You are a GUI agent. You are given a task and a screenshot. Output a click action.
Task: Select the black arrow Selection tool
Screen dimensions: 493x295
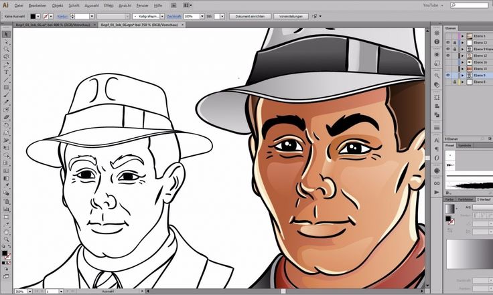(6, 34)
